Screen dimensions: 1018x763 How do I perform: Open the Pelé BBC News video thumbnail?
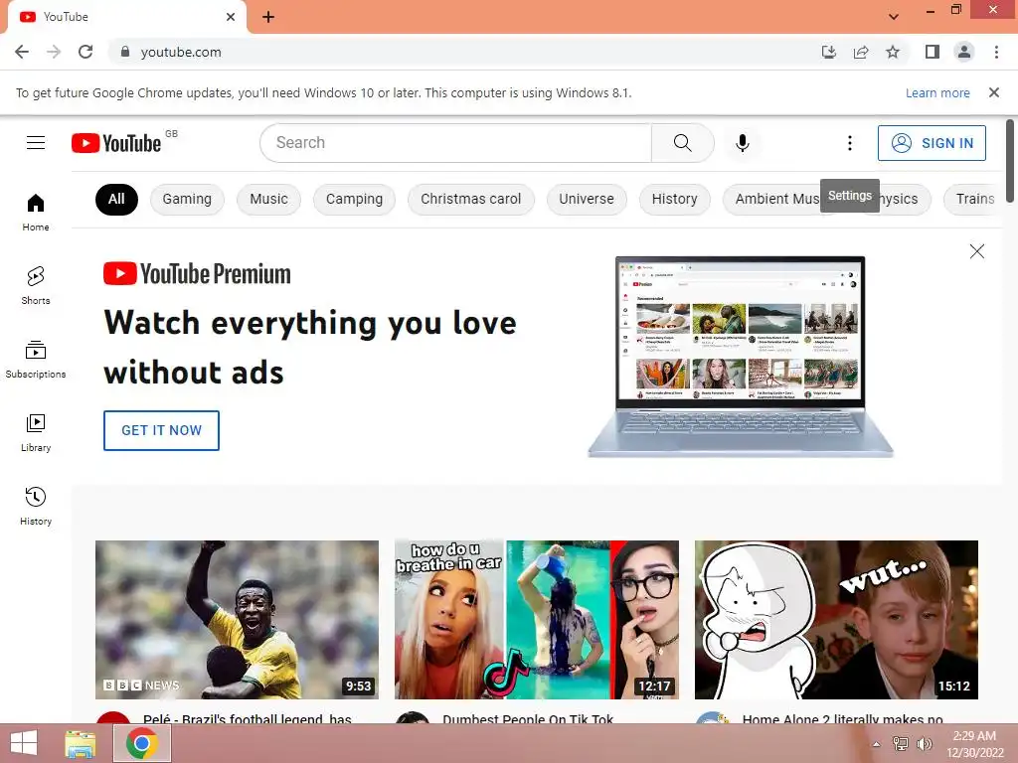coord(237,620)
